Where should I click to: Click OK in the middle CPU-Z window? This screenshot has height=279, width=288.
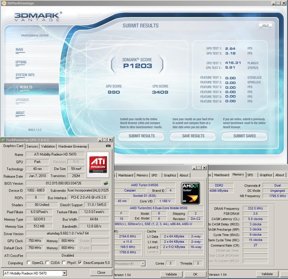pyautogui.click(x=195, y=274)
